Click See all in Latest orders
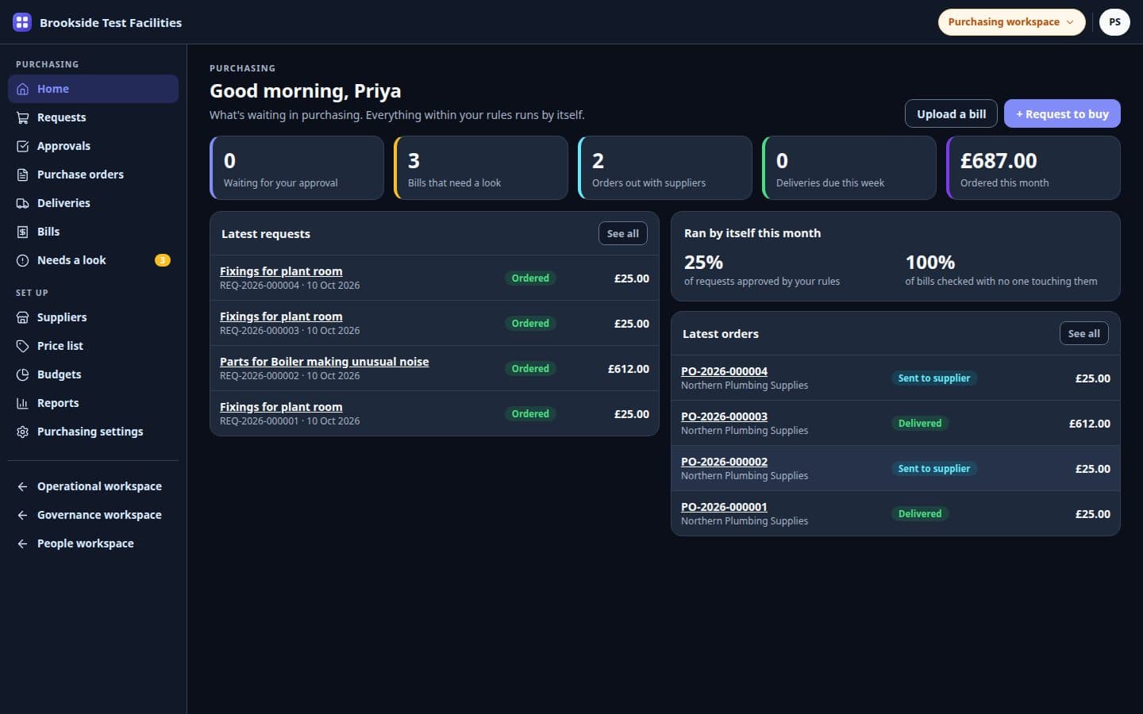Viewport: 1143px width, 714px height. pyautogui.click(x=1083, y=333)
